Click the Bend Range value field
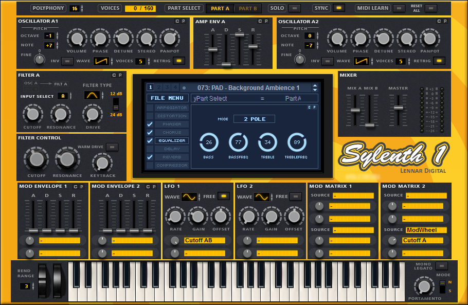Screen dimensions: 468x305 click(26, 286)
